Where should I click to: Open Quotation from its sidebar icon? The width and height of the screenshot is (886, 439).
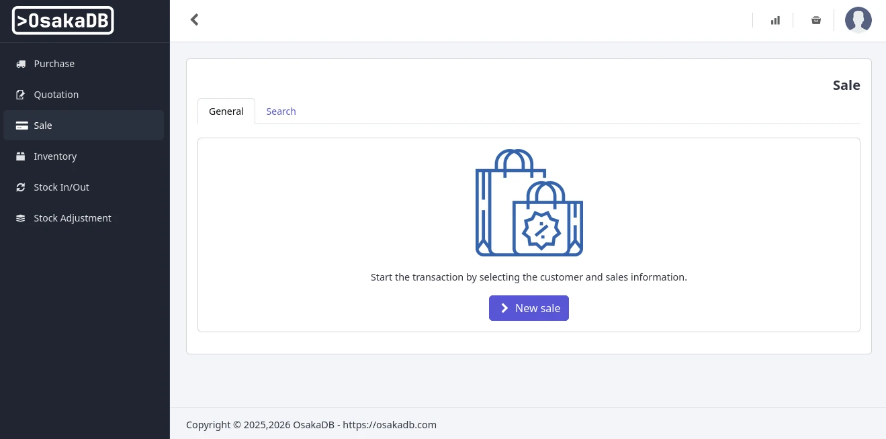pyautogui.click(x=20, y=94)
